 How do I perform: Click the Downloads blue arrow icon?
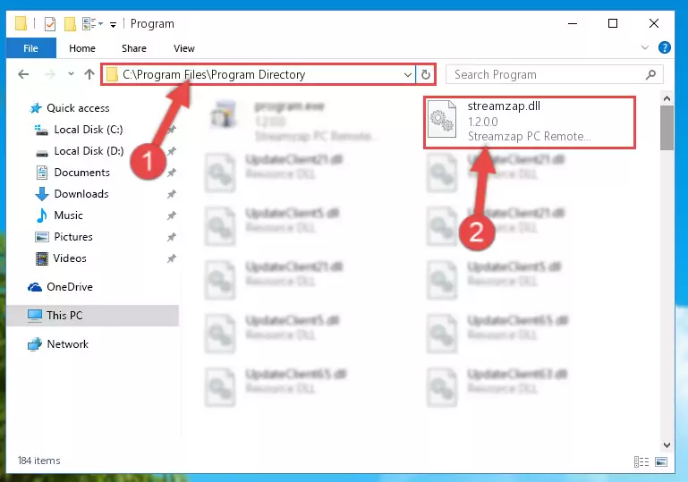tap(42, 194)
